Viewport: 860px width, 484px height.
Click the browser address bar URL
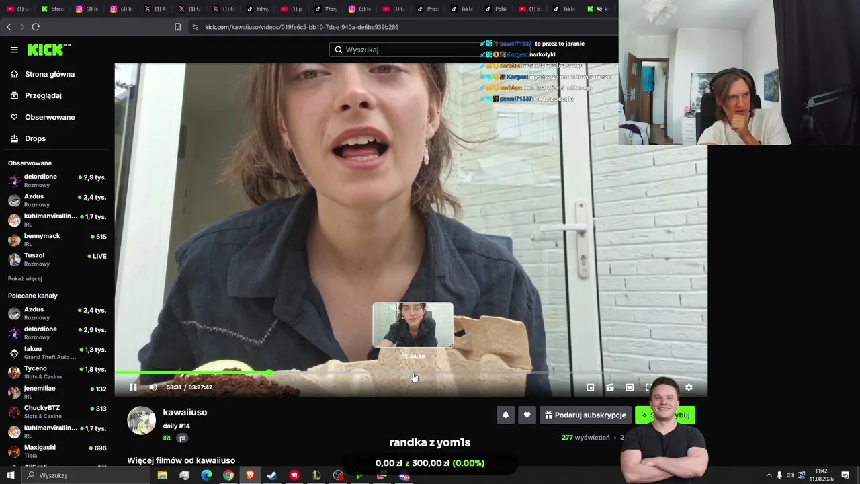(x=302, y=27)
